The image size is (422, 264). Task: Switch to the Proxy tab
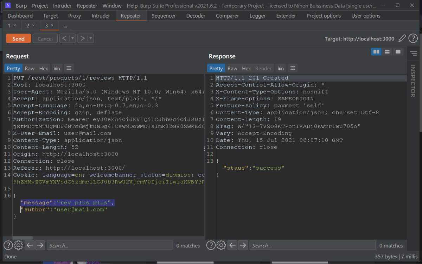pyautogui.click(x=75, y=15)
